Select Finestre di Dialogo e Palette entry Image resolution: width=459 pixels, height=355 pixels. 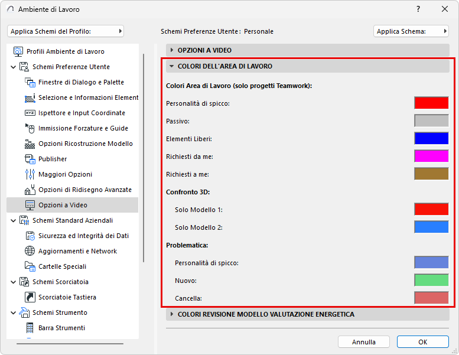tap(81, 82)
